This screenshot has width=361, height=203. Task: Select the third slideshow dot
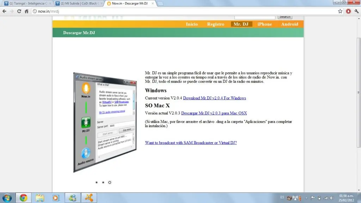[x=110, y=183]
